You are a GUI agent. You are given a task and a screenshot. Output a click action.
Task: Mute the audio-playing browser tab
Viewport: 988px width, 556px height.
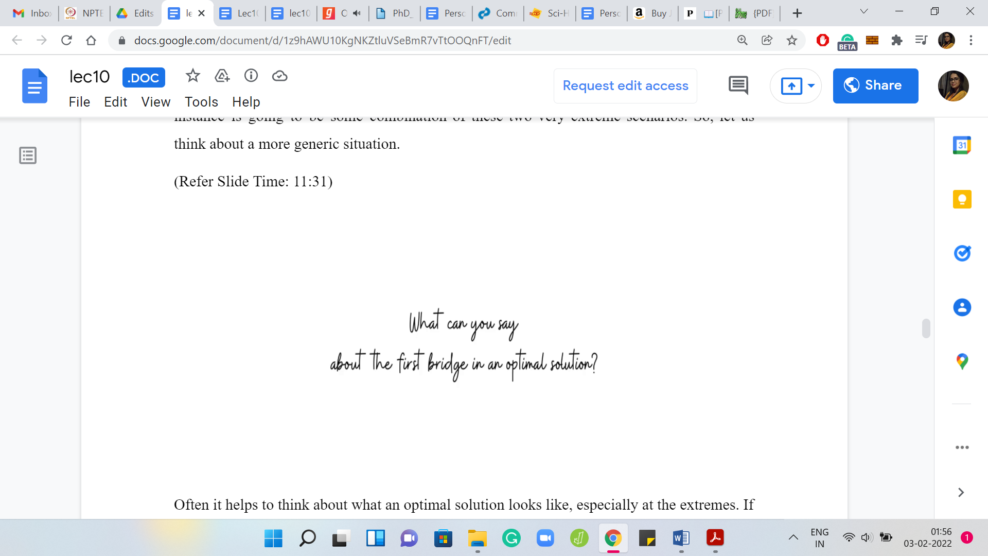(357, 13)
